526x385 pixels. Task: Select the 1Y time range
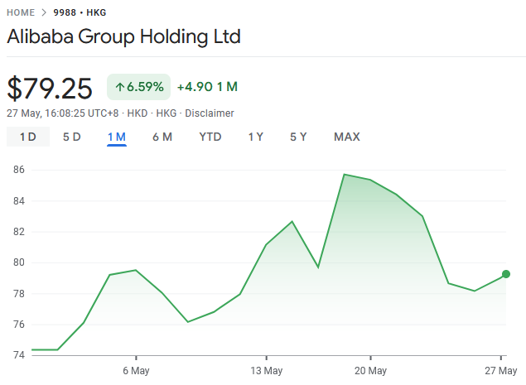(256, 137)
